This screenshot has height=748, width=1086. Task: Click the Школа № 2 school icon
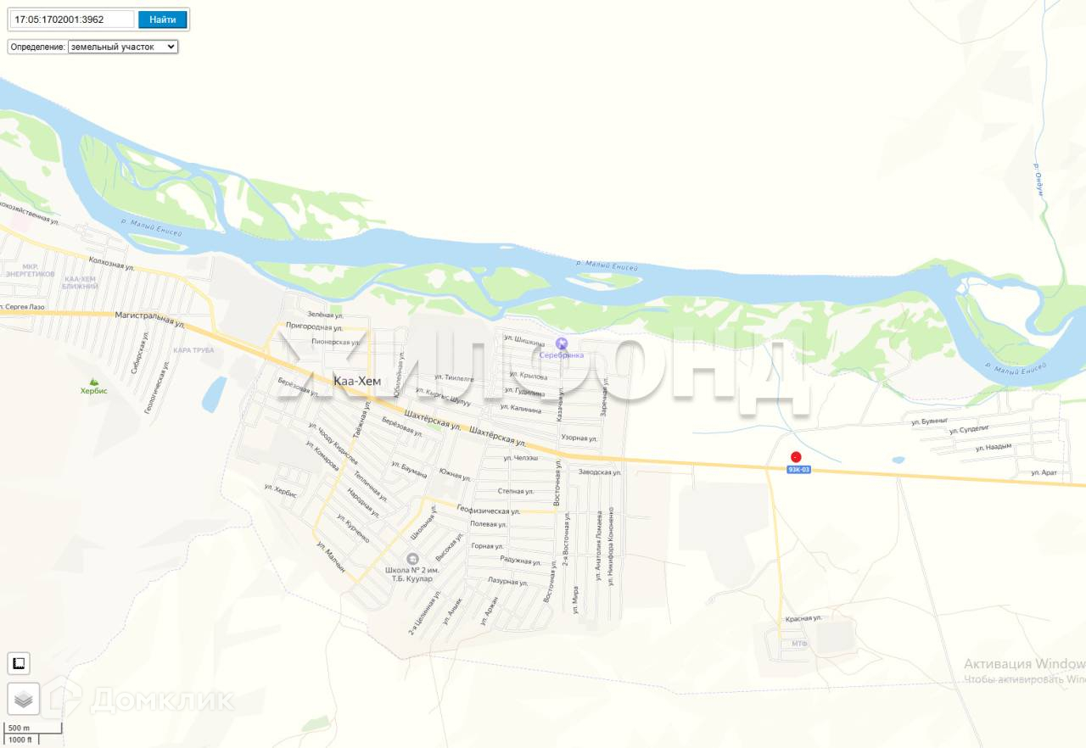click(412, 558)
